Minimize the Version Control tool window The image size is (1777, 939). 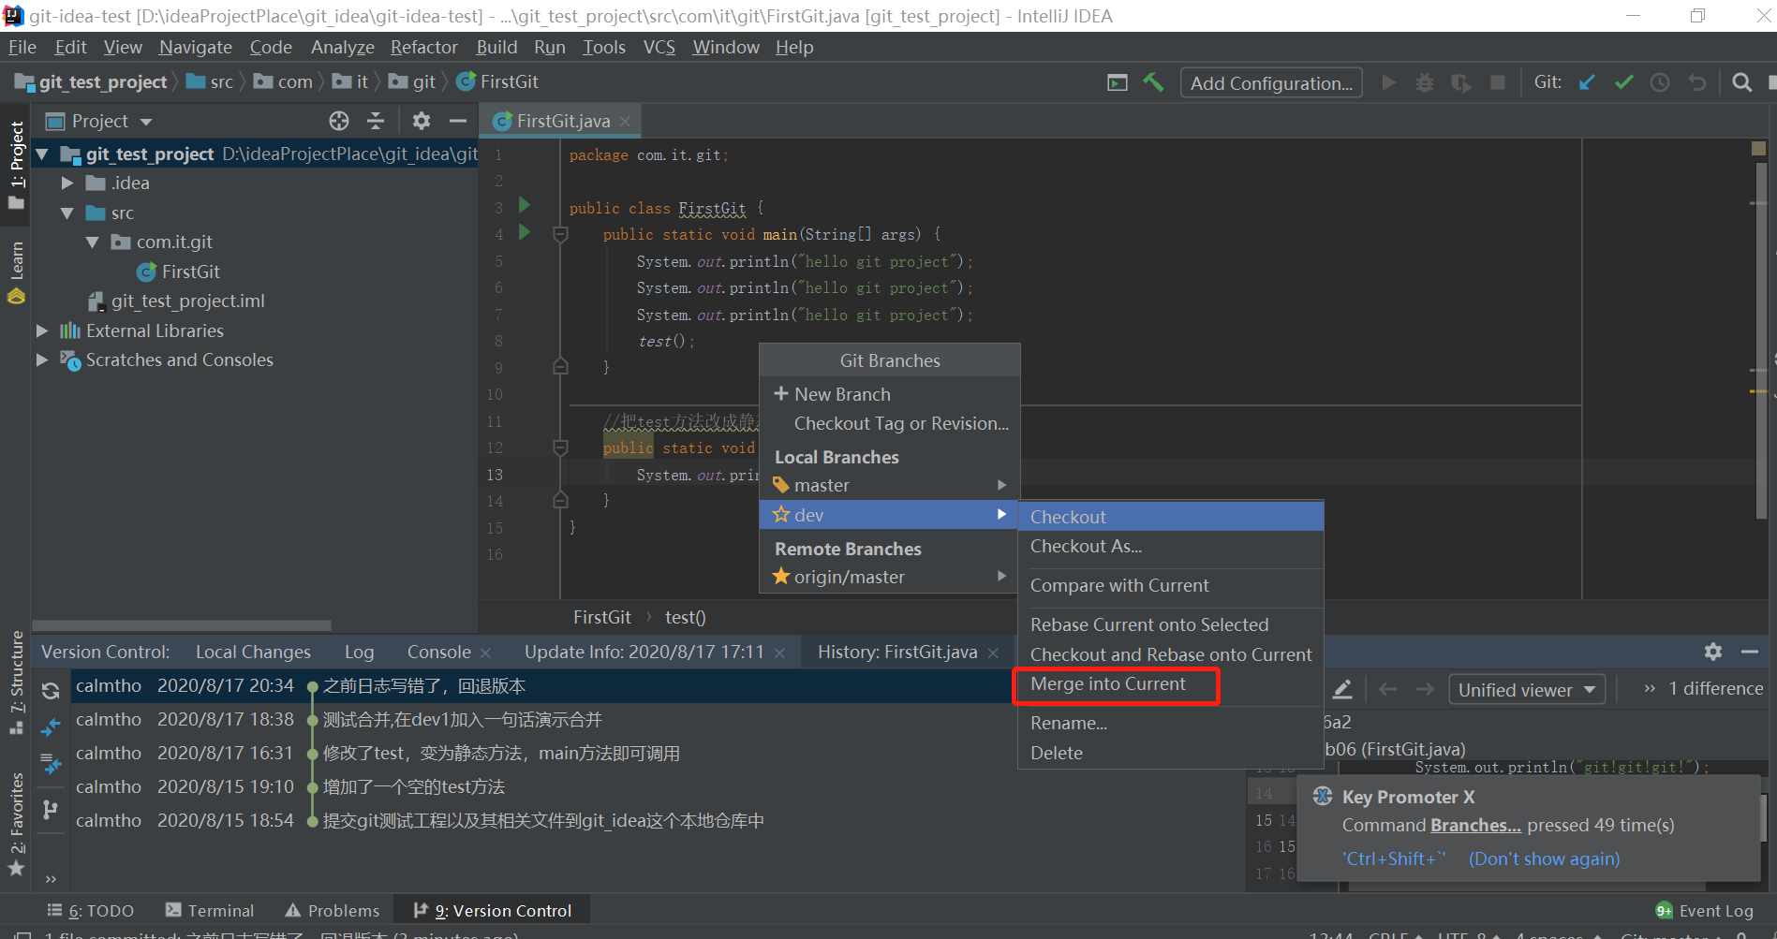click(1749, 652)
